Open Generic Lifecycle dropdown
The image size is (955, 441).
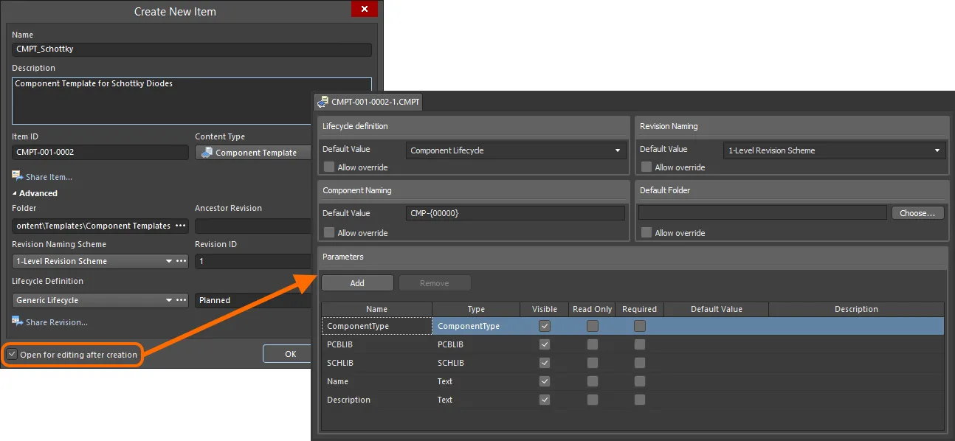tap(169, 300)
